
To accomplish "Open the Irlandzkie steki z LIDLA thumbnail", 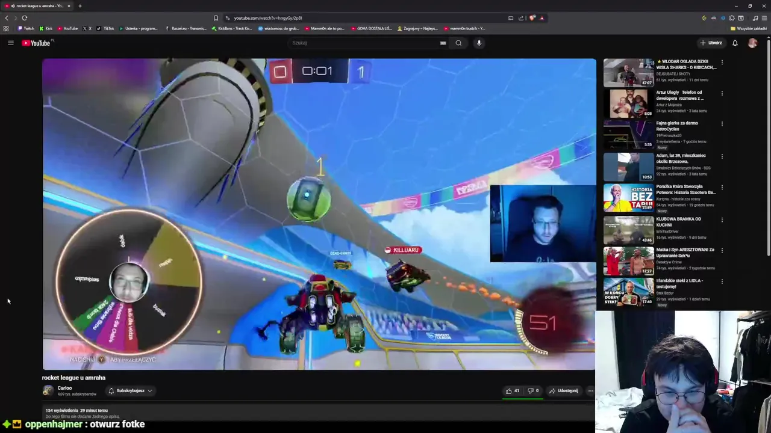I will click(628, 292).
